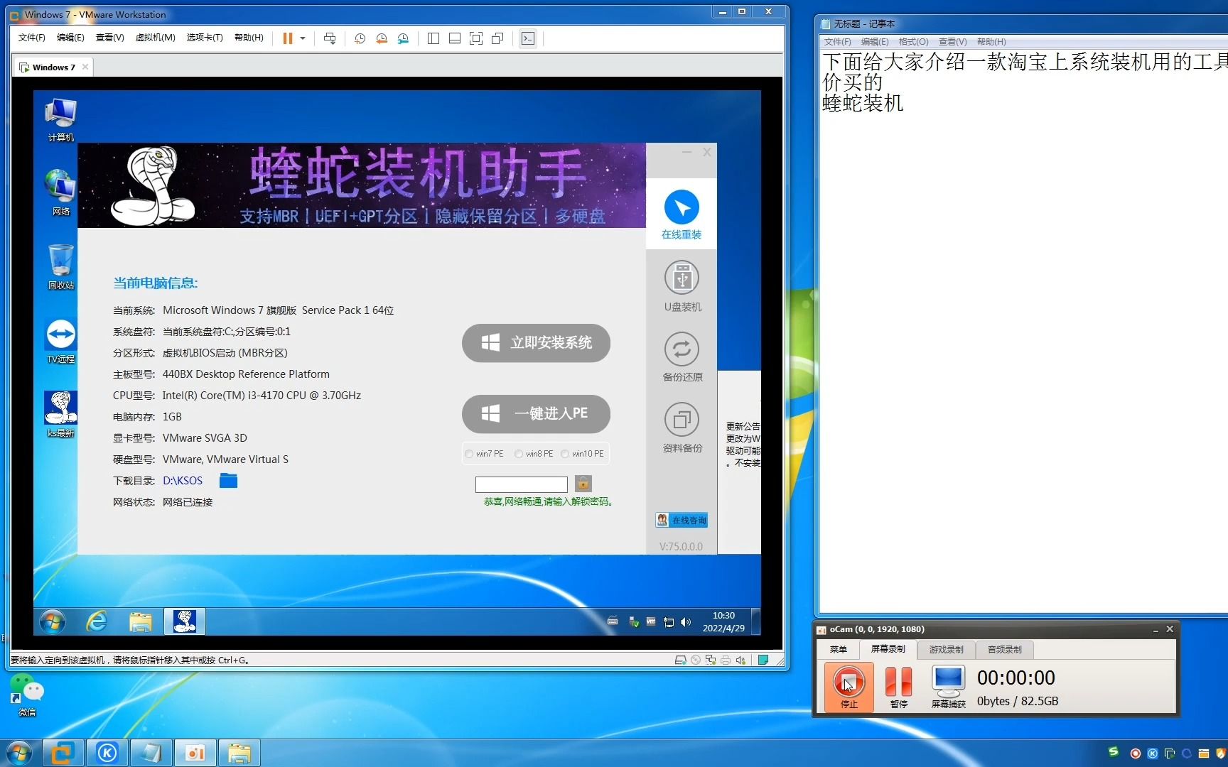Open Notepad's 文件(F) menu
Screen dimensions: 1228x767
pyautogui.click(x=837, y=42)
